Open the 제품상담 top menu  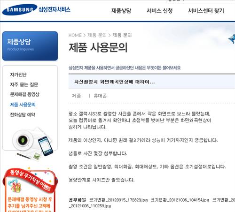(121, 11)
